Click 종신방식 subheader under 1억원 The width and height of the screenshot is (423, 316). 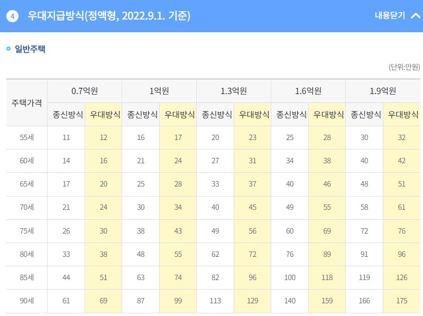pyautogui.click(x=142, y=115)
